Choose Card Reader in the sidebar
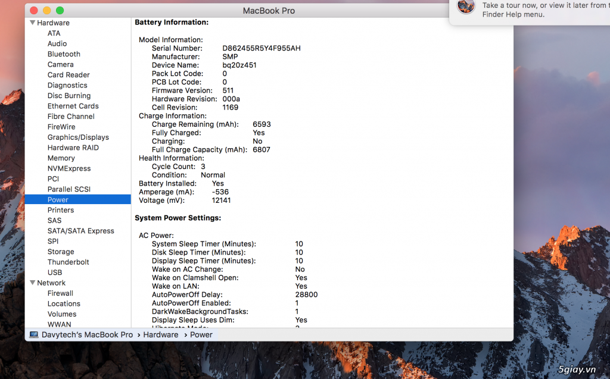The height and width of the screenshot is (379, 610). coord(69,74)
